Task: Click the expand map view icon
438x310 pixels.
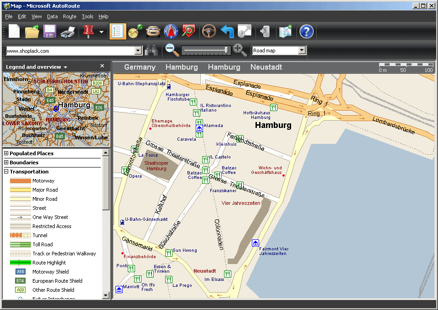Action: [x=245, y=31]
